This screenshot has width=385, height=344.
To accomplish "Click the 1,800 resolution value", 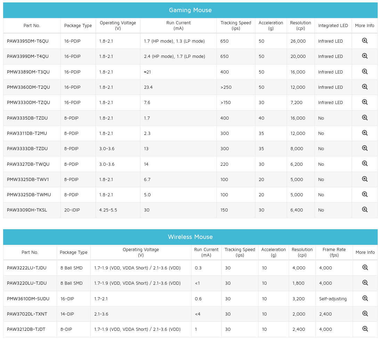I will (x=298, y=283).
